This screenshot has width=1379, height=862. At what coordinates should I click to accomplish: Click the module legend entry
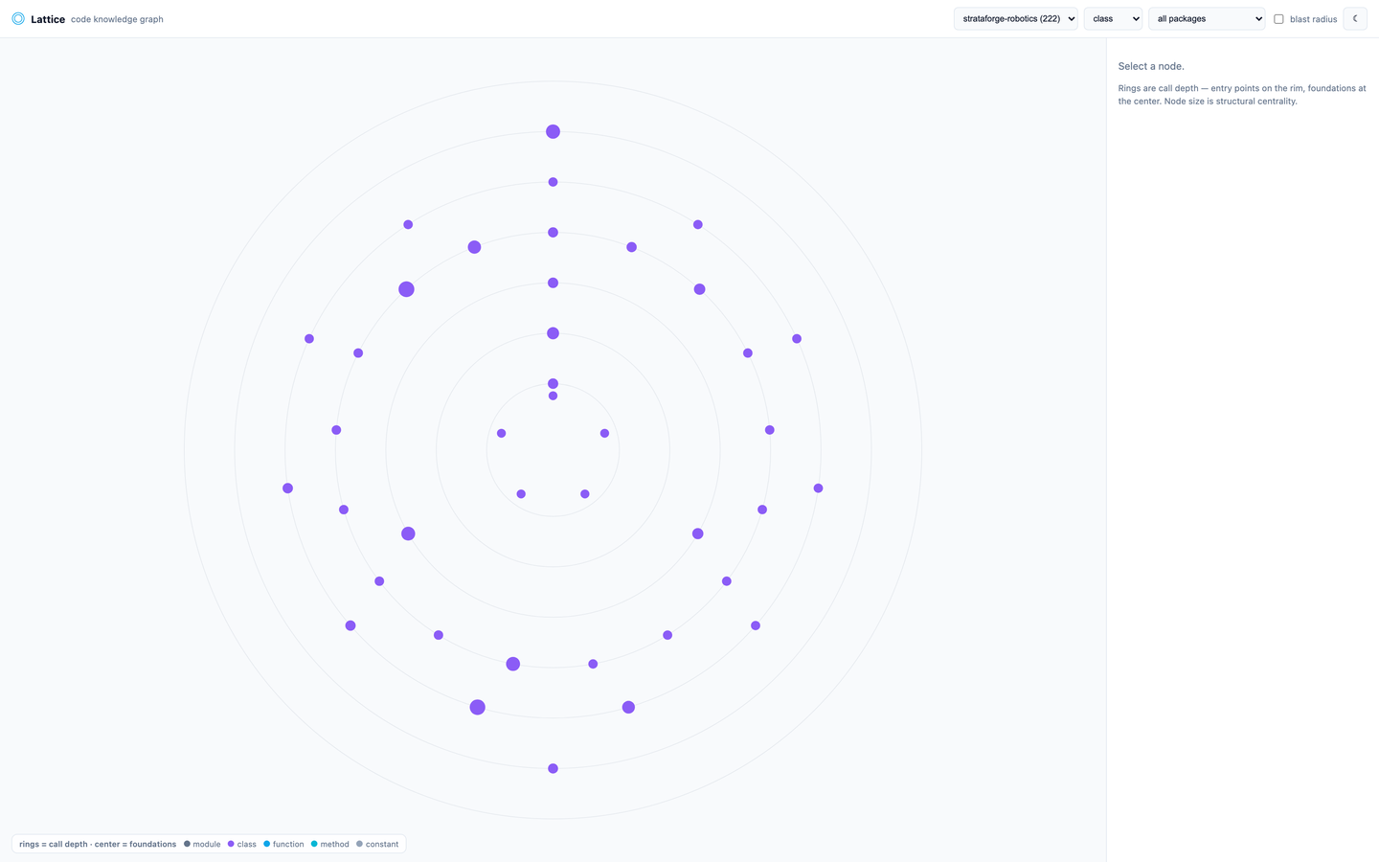click(202, 844)
